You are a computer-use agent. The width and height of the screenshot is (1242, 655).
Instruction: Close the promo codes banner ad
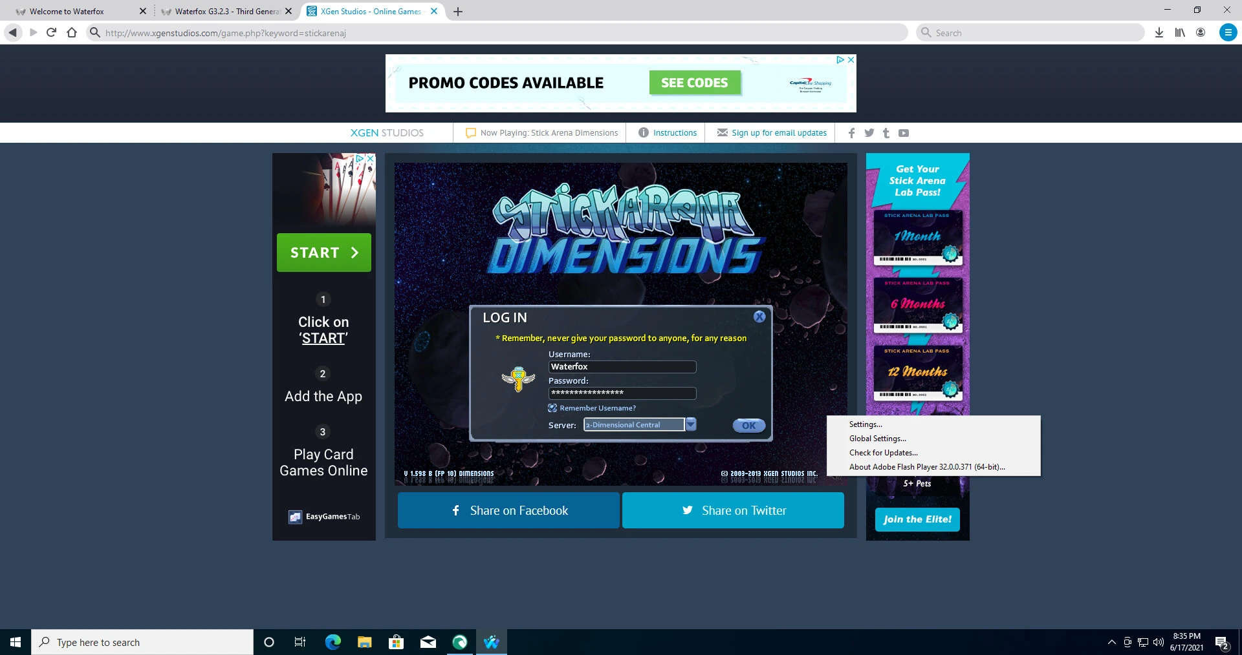851,59
